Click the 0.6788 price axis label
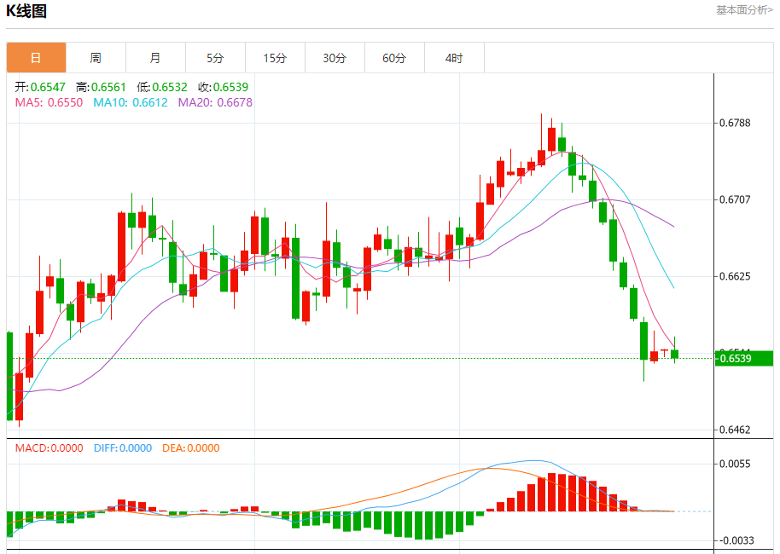This screenshot has width=780, height=554. tap(736, 123)
